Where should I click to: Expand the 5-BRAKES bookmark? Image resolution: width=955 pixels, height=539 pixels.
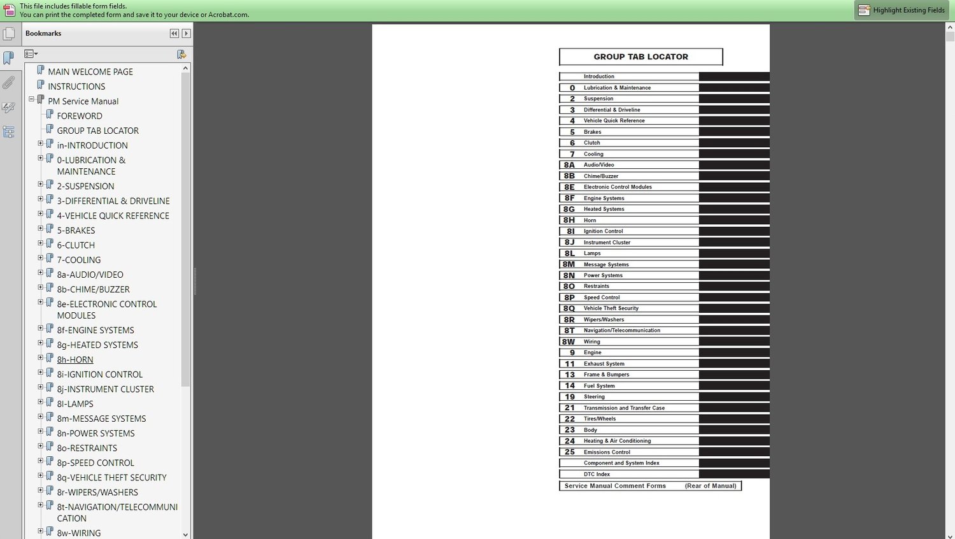pos(41,228)
